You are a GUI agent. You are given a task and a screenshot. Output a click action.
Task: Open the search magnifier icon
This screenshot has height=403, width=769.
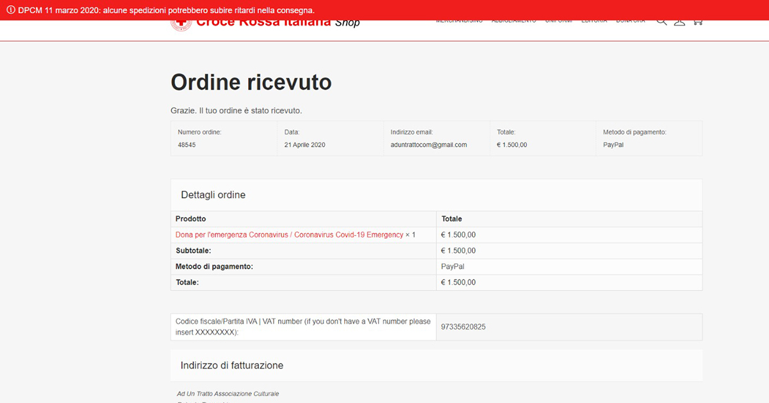661,22
